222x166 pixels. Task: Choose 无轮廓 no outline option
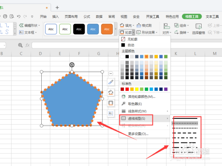pos(145,39)
